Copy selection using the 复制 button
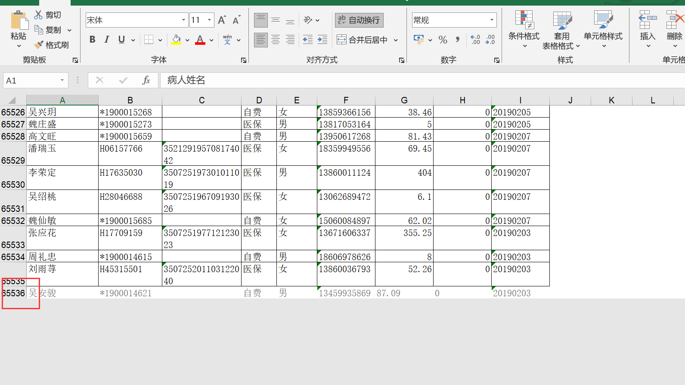The image size is (685, 385). click(x=48, y=30)
